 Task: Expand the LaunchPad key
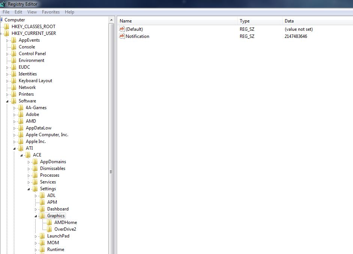click(x=36, y=237)
